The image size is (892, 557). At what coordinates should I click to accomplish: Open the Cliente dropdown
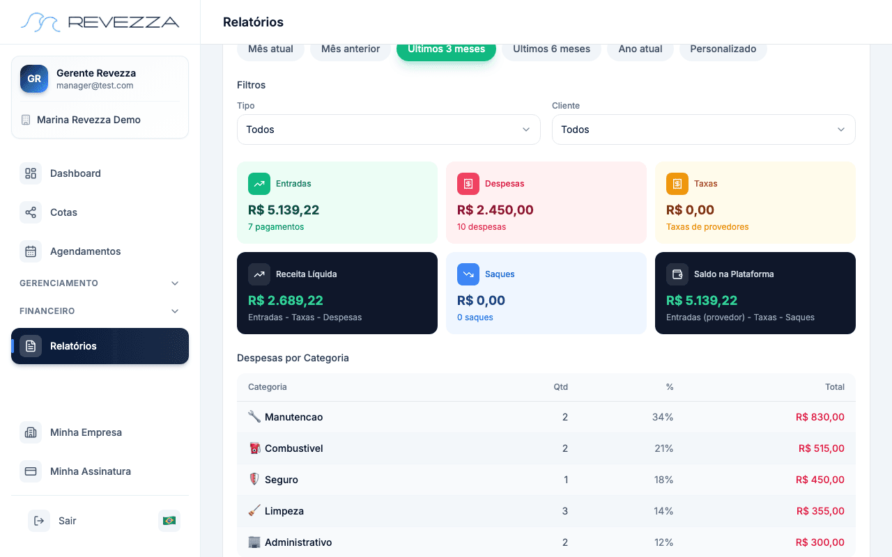click(x=704, y=130)
